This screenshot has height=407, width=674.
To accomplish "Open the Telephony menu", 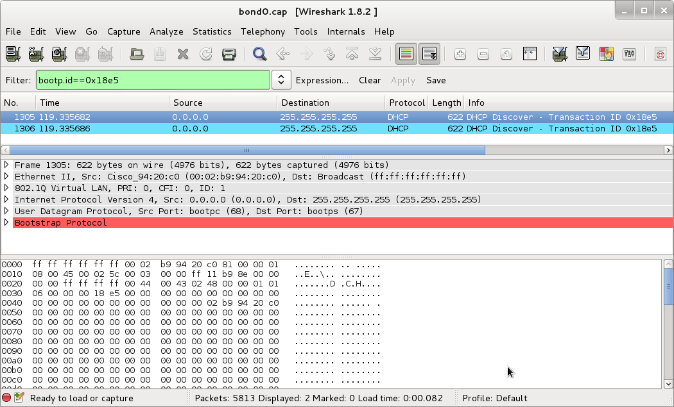I will click(x=263, y=31).
